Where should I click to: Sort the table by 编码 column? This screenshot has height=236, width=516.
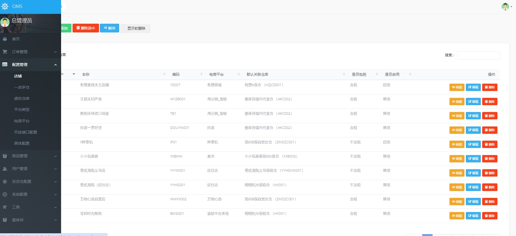[187, 74]
